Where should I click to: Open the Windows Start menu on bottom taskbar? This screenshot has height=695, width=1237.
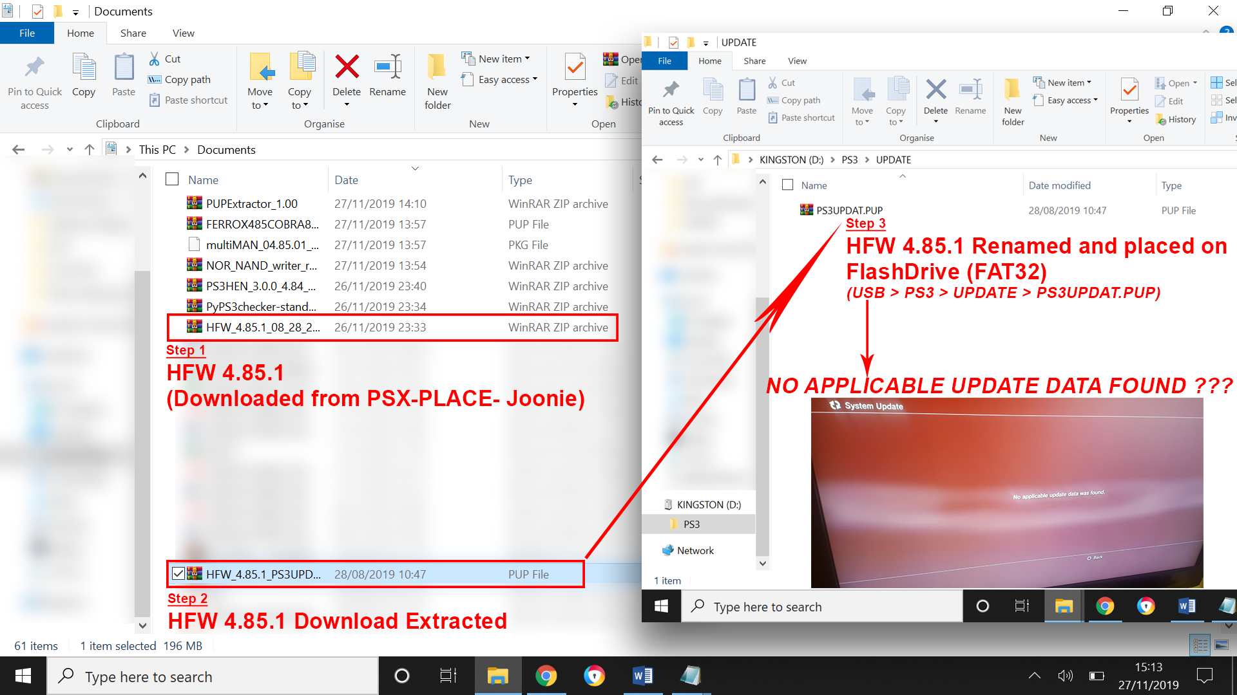pyautogui.click(x=23, y=676)
